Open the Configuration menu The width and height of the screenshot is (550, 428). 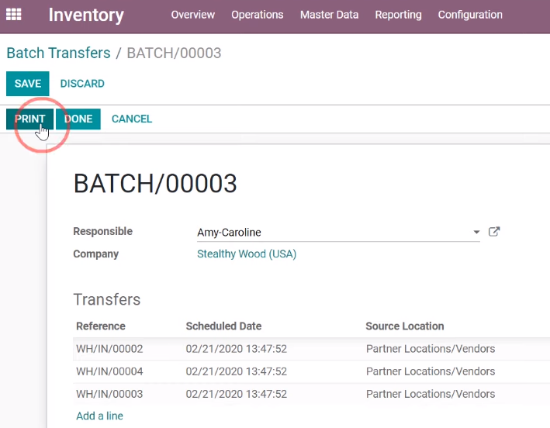(x=470, y=15)
